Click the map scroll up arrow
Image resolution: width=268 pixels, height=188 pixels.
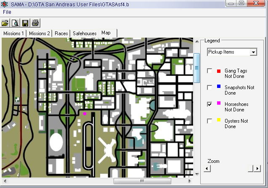pyautogui.click(x=197, y=41)
